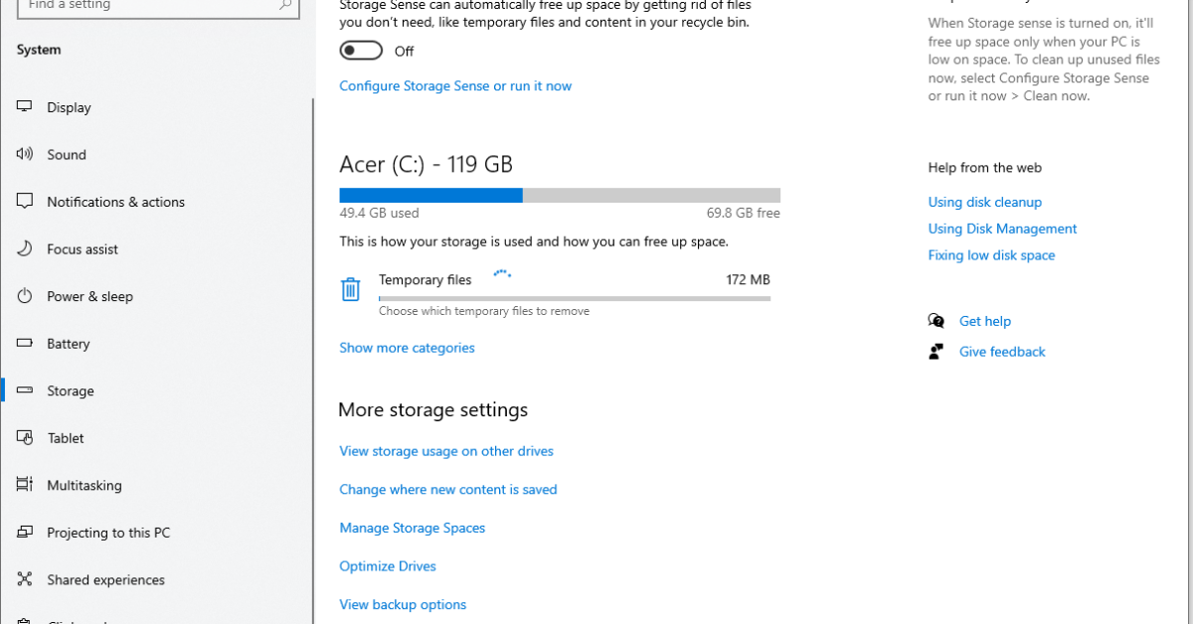This screenshot has width=1193, height=624.
Task: Select Projecting to this PC
Action: tap(108, 533)
